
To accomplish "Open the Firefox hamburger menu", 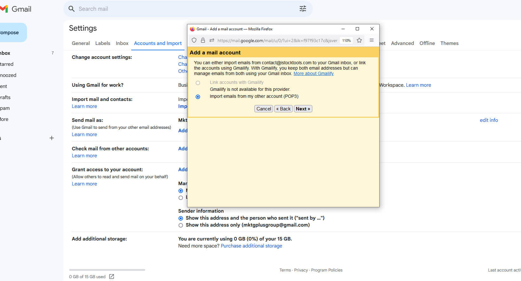I will point(372,40).
